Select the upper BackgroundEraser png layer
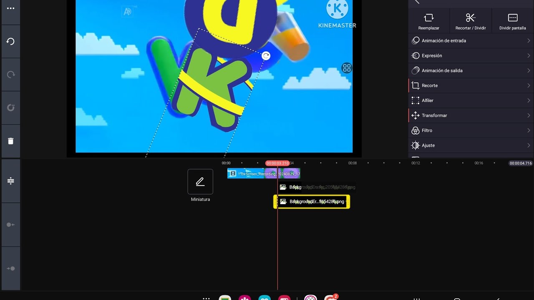This screenshot has height=300, width=534. coord(317,187)
